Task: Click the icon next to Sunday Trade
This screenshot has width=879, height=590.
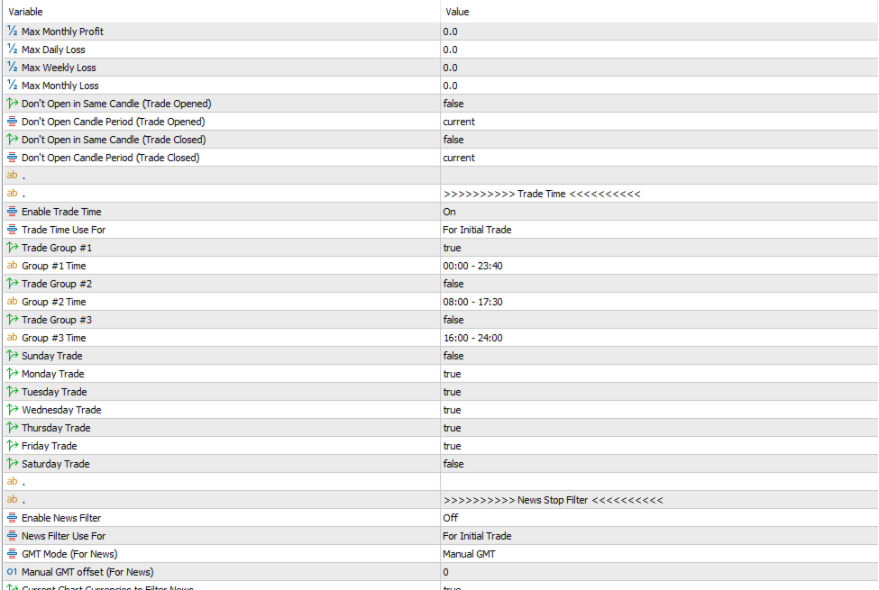Action: tap(13, 356)
